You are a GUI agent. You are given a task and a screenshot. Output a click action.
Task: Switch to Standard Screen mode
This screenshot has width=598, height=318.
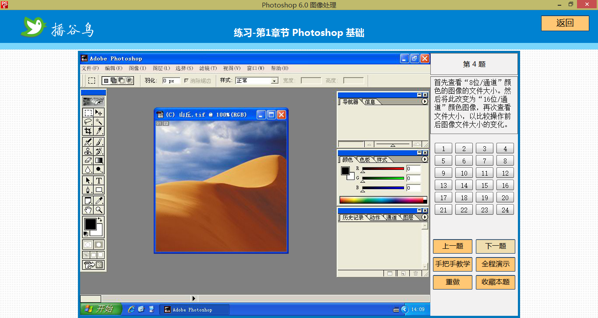point(86,255)
